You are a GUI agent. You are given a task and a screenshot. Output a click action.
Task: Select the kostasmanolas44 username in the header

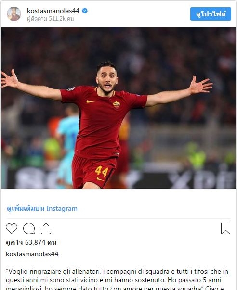click(53, 11)
